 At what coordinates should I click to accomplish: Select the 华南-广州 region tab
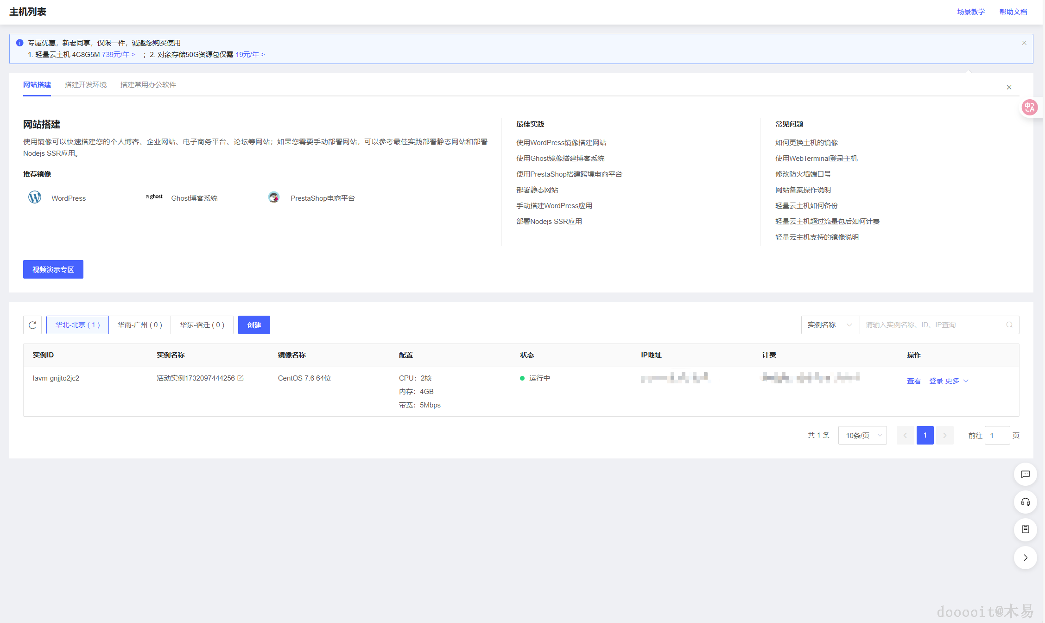pyautogui.click(x=139, y=325)
